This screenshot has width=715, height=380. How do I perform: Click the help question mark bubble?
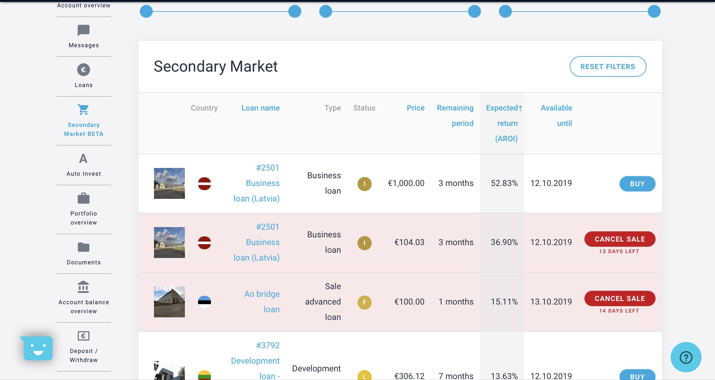coord(686,357)
